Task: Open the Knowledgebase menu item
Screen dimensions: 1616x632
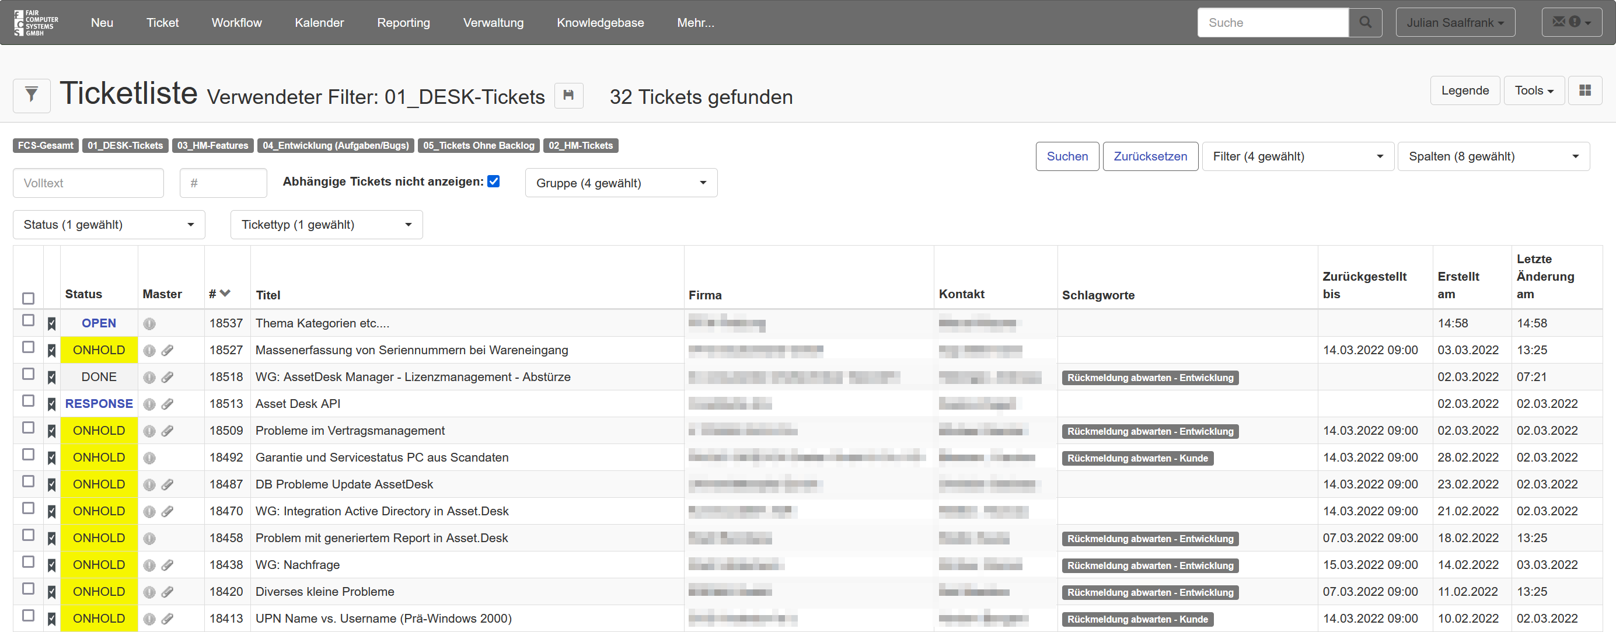Action: pos(600,23)
